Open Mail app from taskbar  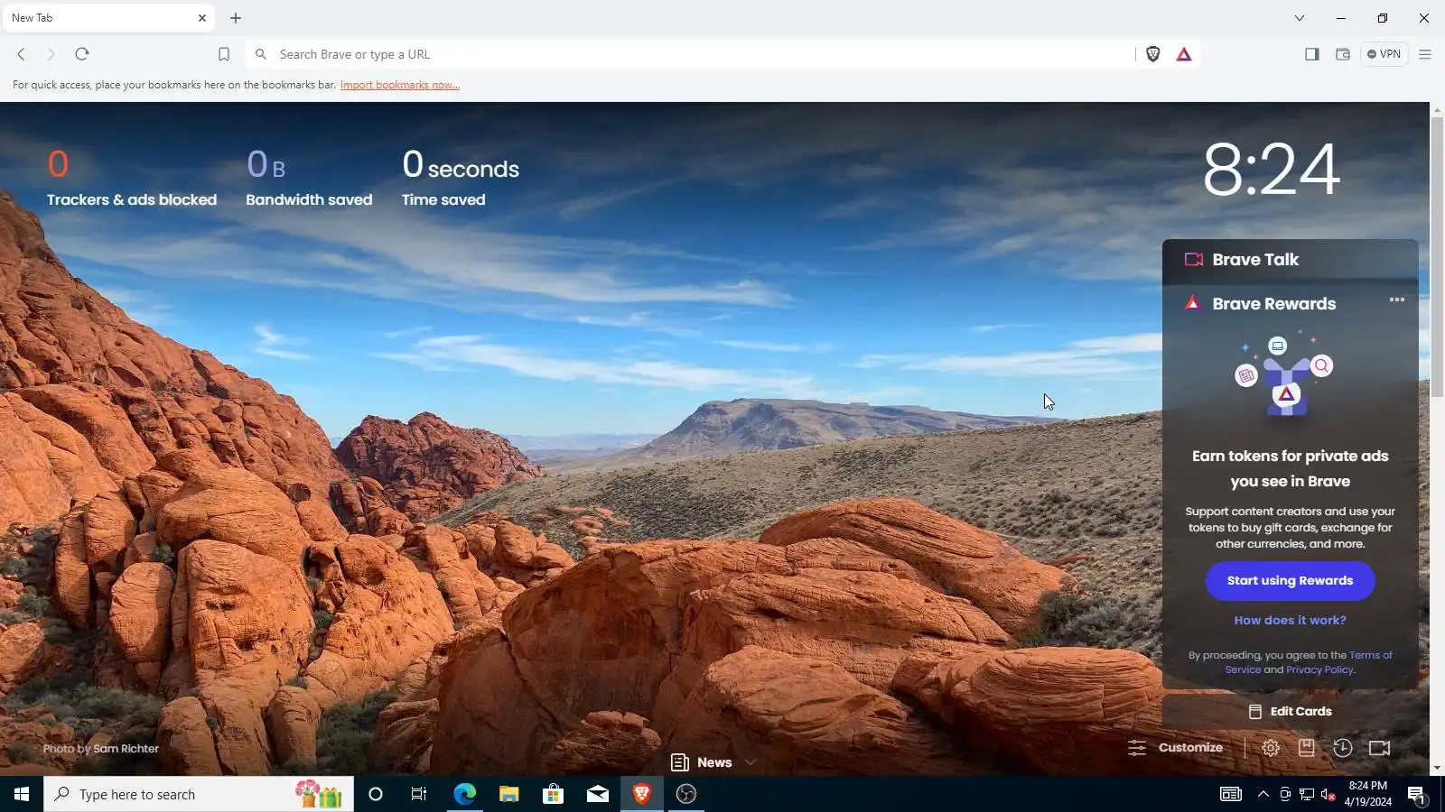[x=598, y=794]
